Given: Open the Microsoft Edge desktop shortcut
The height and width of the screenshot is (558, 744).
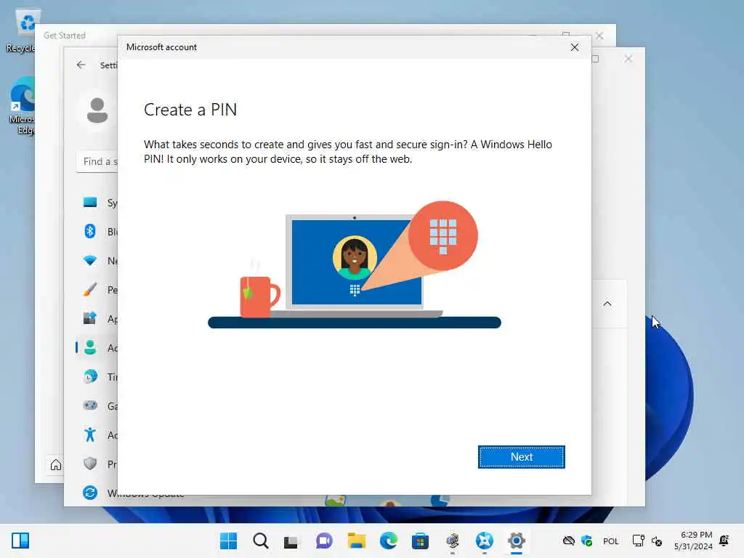Looking at the screenshot, I should tap(21, 107).
